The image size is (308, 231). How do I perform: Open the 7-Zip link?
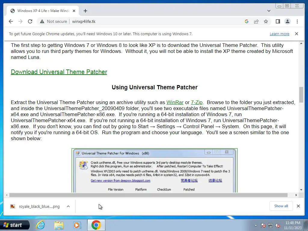(197, 102)
